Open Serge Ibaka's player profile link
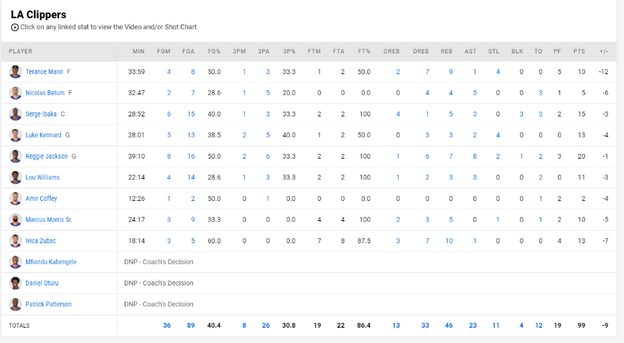 [x=41, y=114]
